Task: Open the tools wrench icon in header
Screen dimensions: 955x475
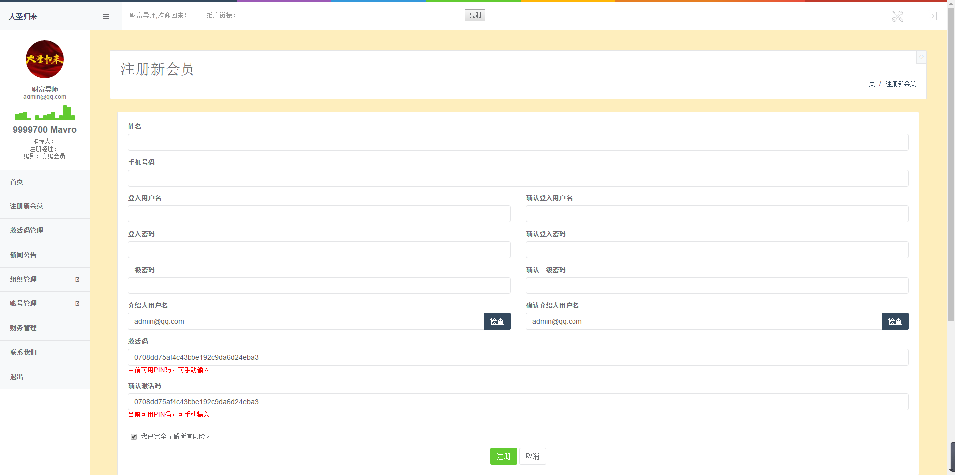Action: (x=897, y=17)
